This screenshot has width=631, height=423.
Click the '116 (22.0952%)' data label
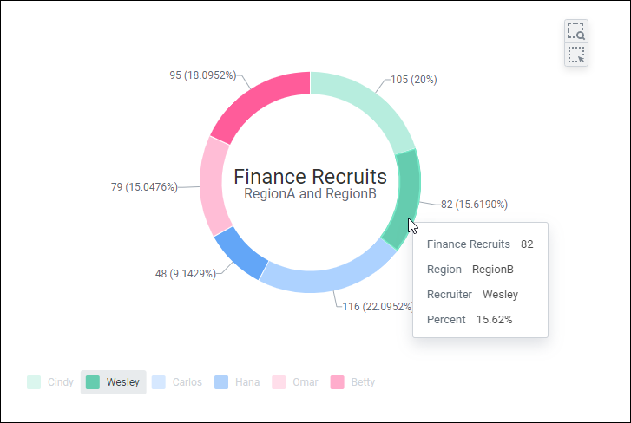[x=378, y=307]
